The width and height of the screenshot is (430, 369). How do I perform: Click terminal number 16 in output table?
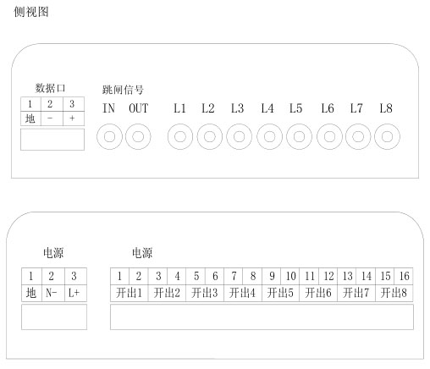(404, 276)
